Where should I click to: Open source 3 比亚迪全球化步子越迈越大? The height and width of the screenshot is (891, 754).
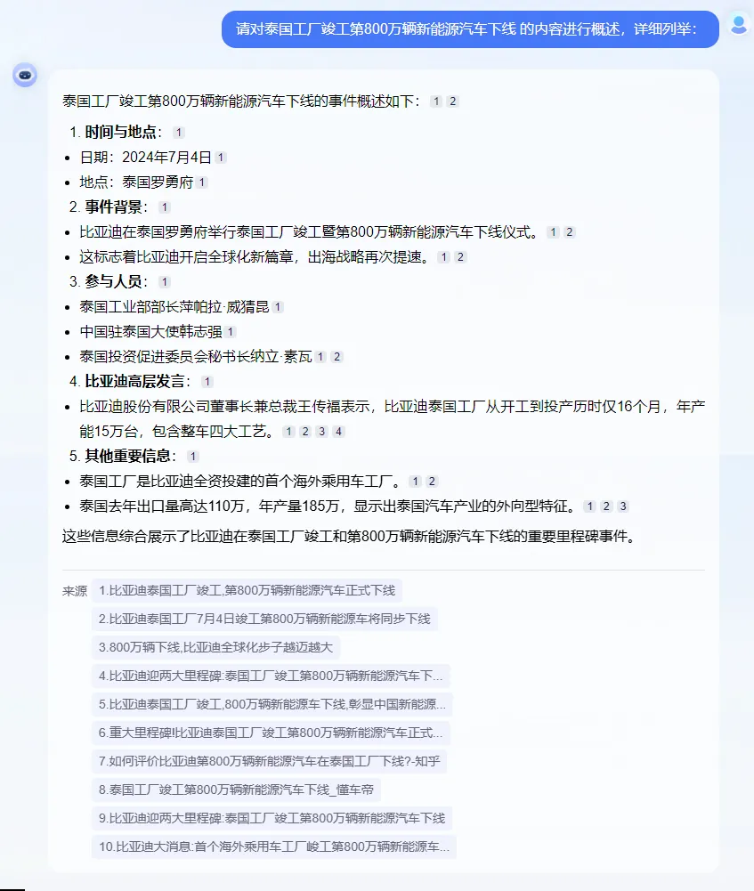pos(215,647)
